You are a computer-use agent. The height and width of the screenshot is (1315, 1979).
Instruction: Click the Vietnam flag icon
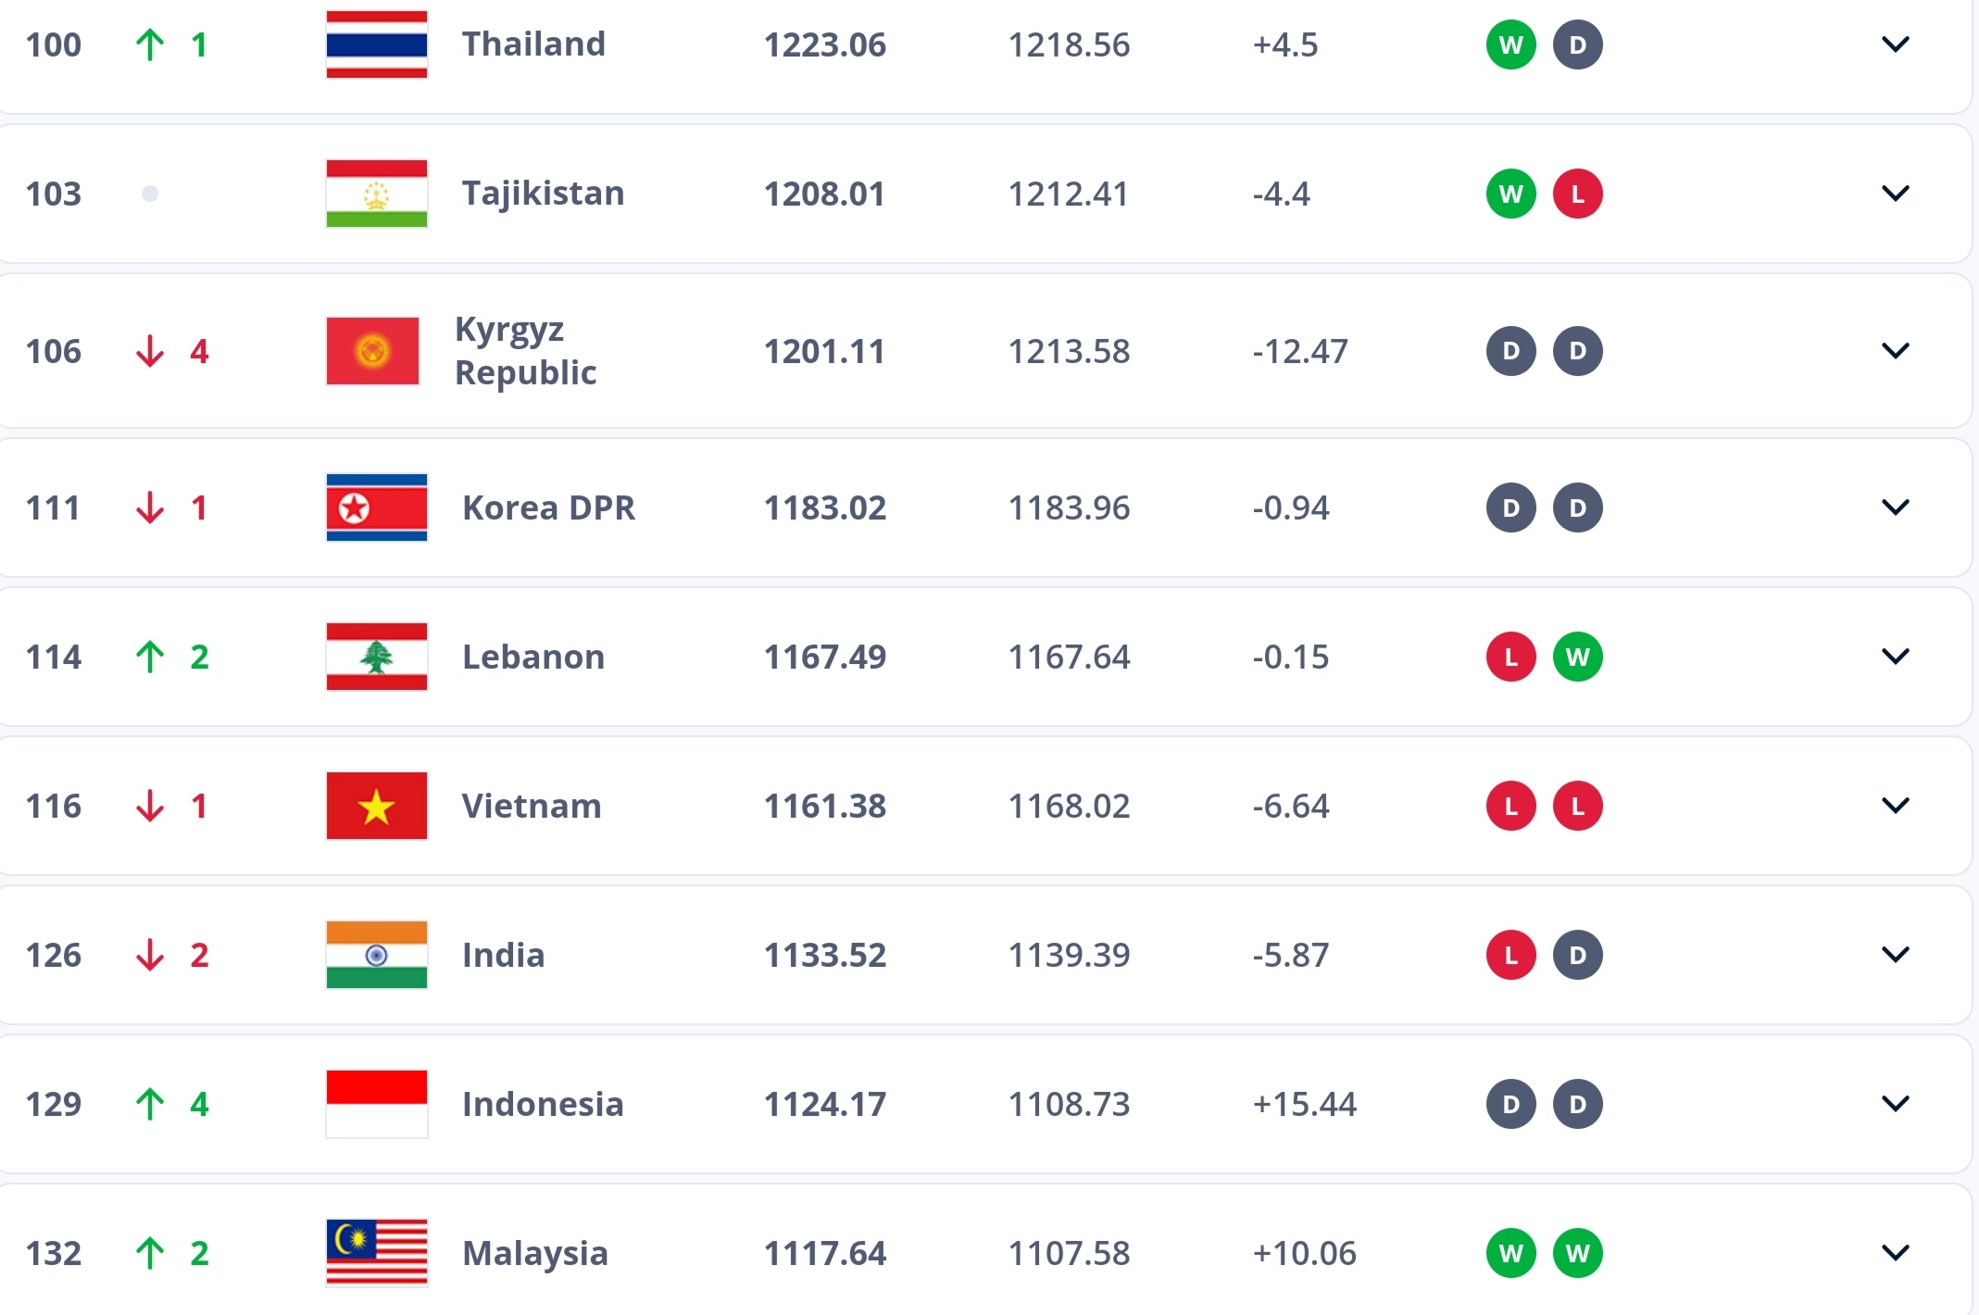pos(377,806)
